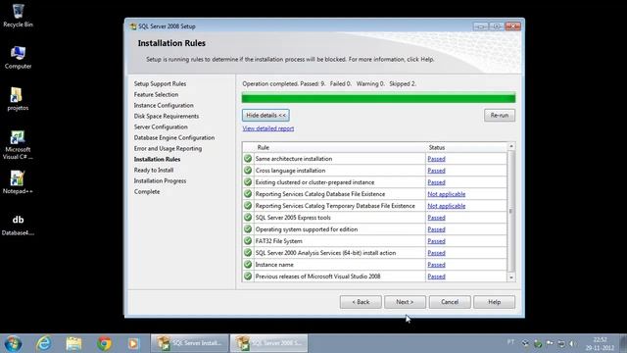Screen dimensions: 627x353
Task: Click the Action Center flag tray icon
Action: (x=550, y=343)
